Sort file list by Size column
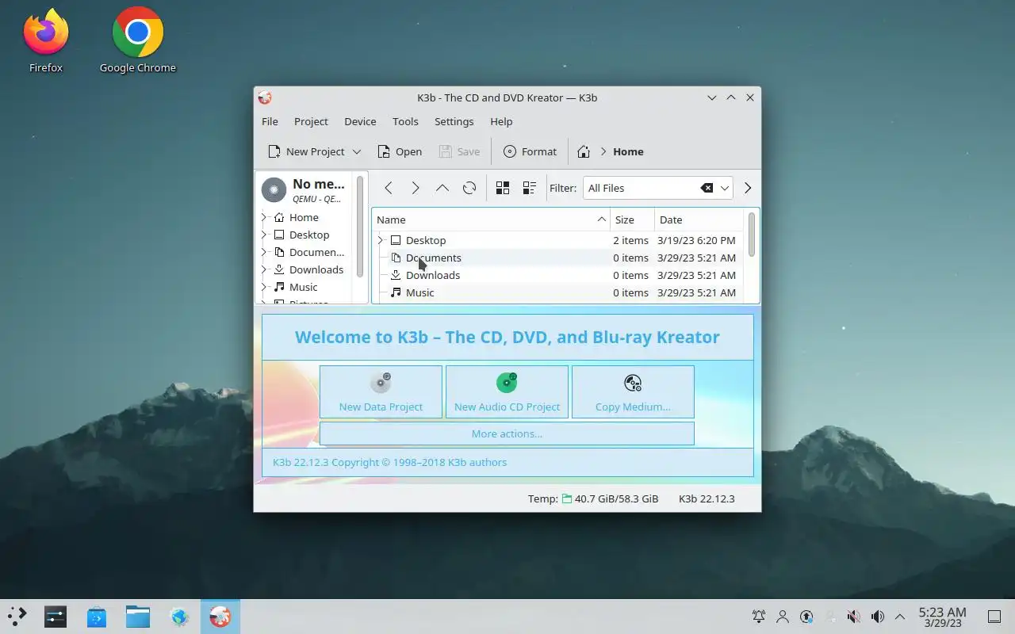 coord(632,220)
